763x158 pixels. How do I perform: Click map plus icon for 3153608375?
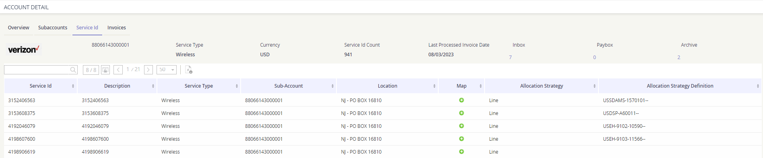coord(462,113)
